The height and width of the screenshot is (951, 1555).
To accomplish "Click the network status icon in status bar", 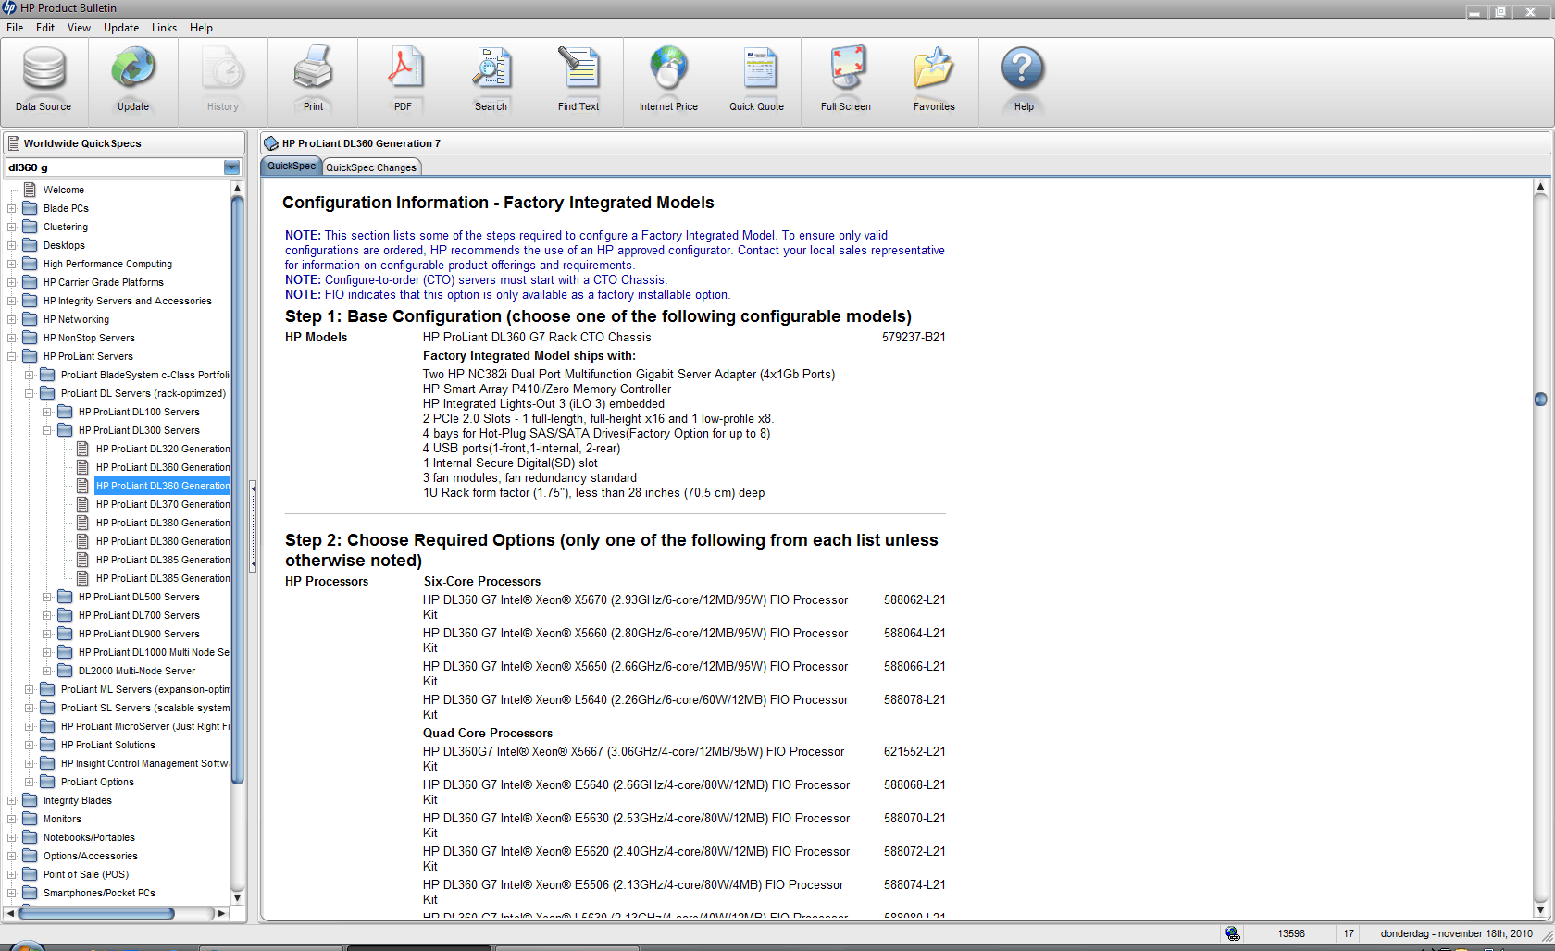I will (1232, 933).
